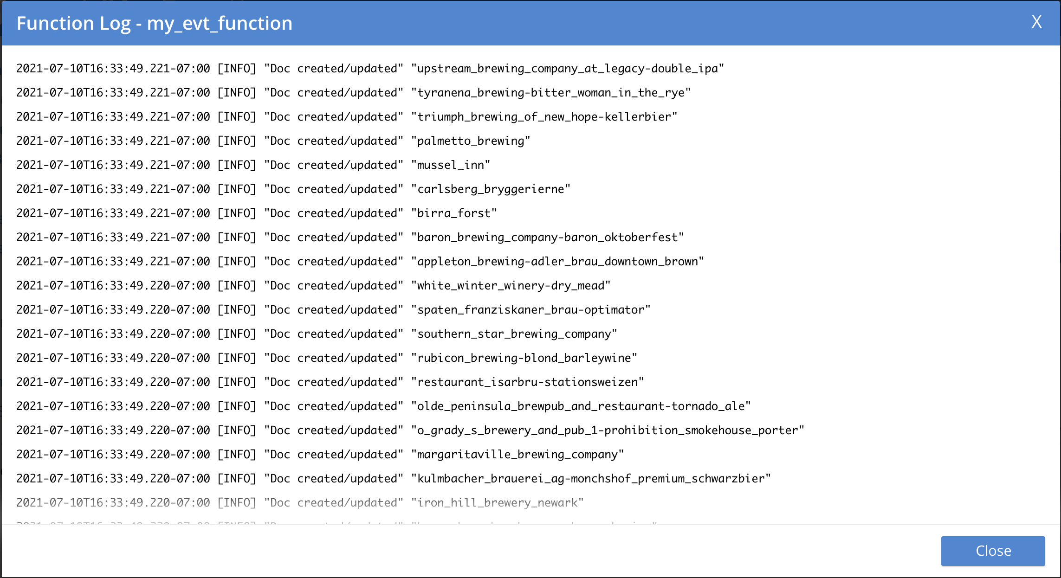Select log entry o_grady_s_brewery_and_pub_1-prohibition_smokehouse_porter

tap(410, 430)
